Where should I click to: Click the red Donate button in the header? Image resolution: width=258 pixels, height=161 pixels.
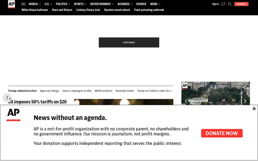[x=241, y=4]
